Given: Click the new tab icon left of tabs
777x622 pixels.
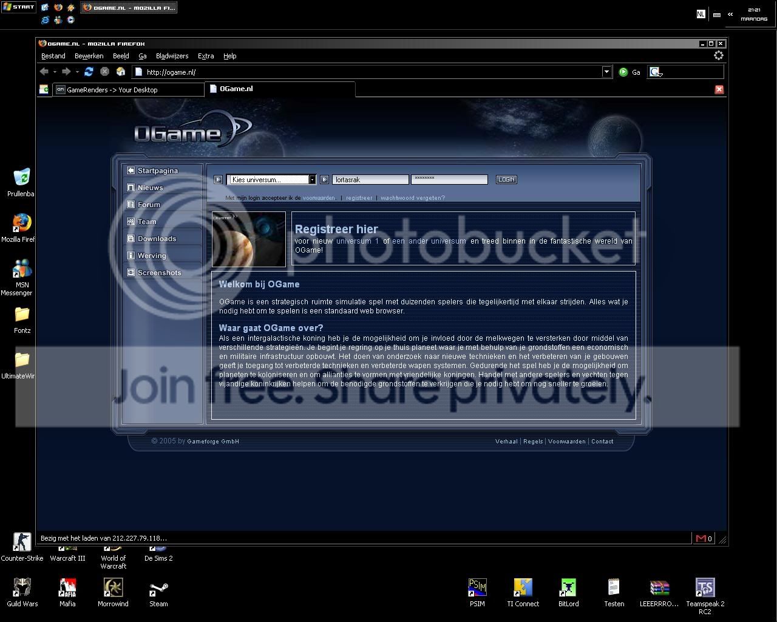Looking at the screenshot, I should point(44,89).
